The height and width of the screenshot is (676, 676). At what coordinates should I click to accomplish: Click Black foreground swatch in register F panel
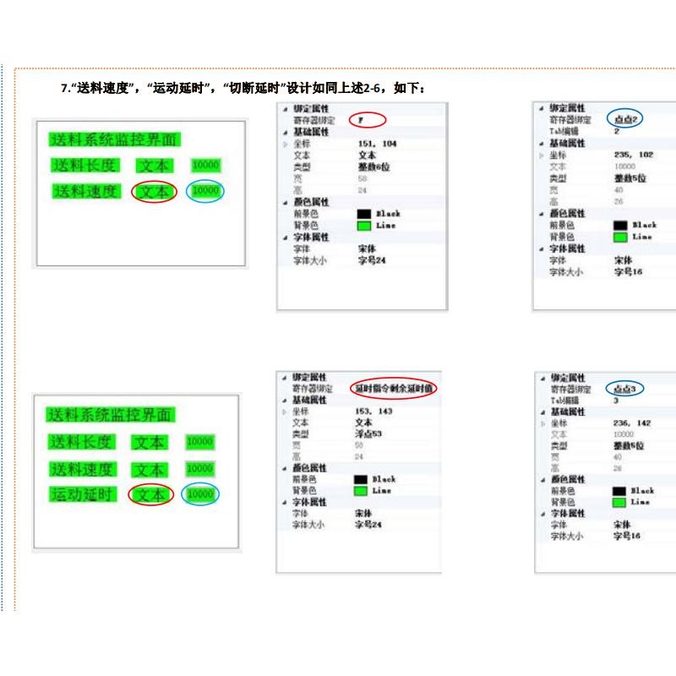coord(364,215)
